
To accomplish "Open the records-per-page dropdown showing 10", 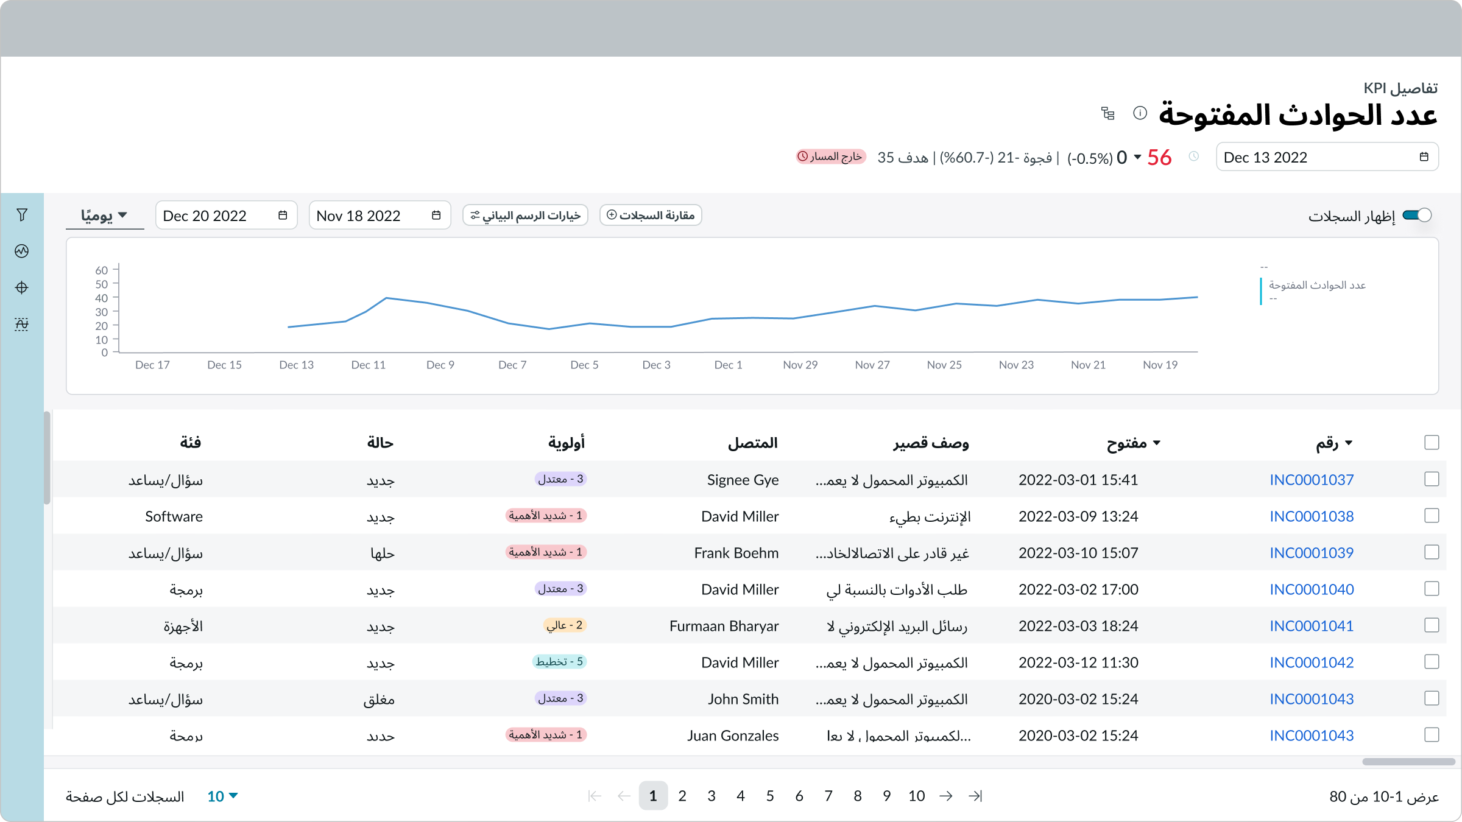I will pyautogui.click(x=222, y=796).
